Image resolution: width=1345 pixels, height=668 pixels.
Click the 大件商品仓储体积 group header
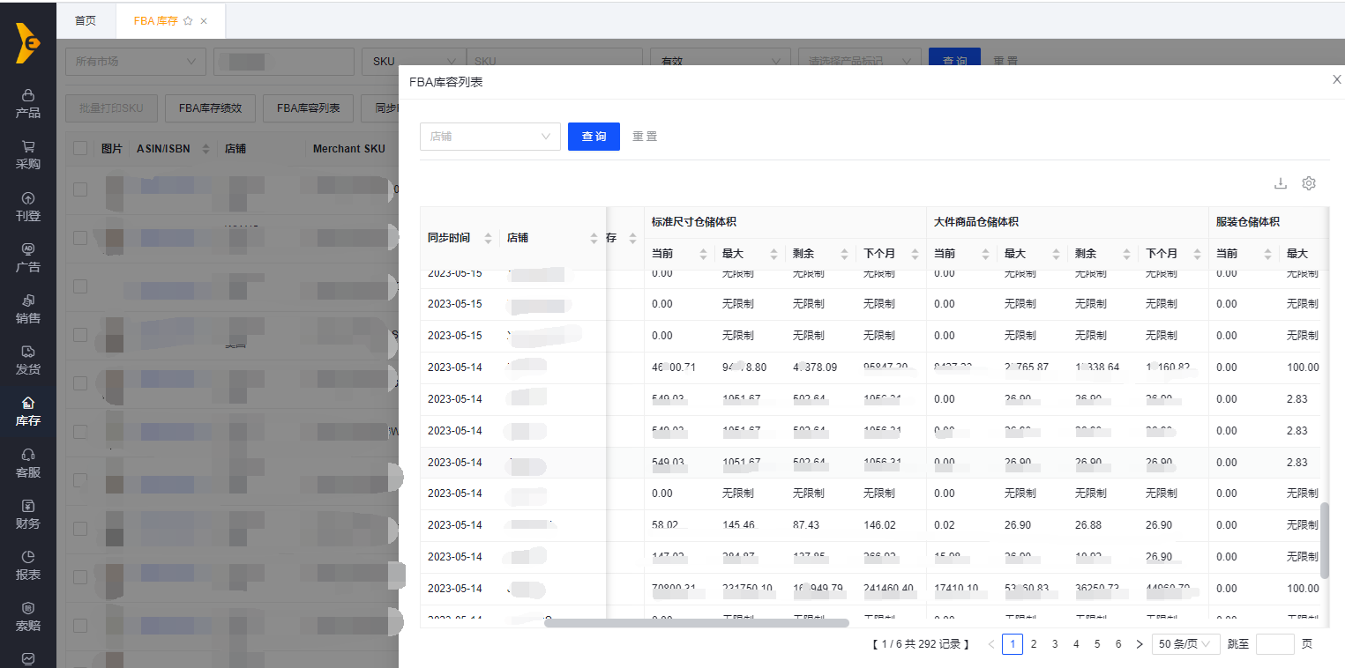(976, 222)
